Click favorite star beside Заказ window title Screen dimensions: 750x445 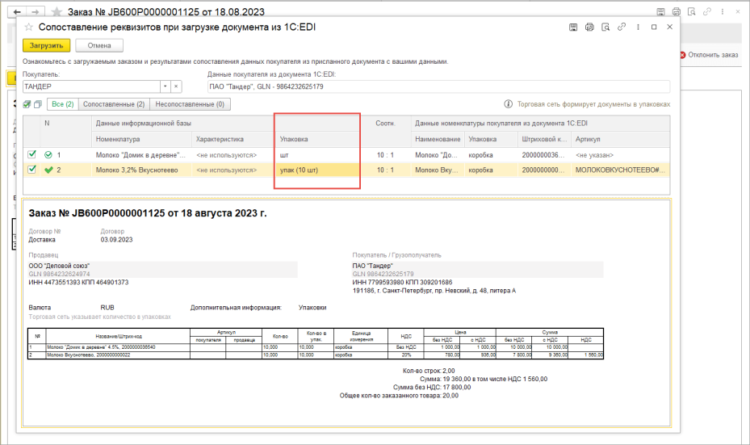[x=57, y=12]
